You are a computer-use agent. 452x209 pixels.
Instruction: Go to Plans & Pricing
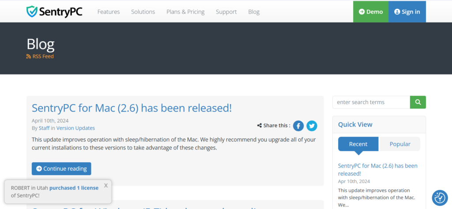185,12
